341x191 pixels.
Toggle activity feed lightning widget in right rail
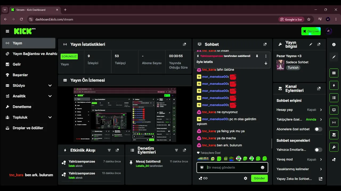coord(334,85)
